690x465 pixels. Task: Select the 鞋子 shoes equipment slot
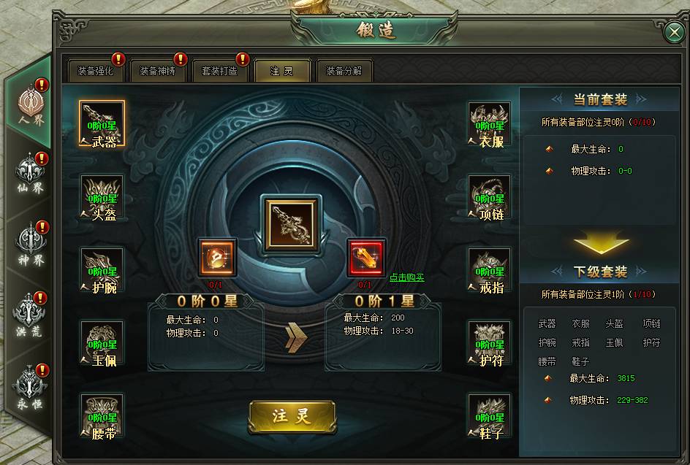tap(489, 416)
